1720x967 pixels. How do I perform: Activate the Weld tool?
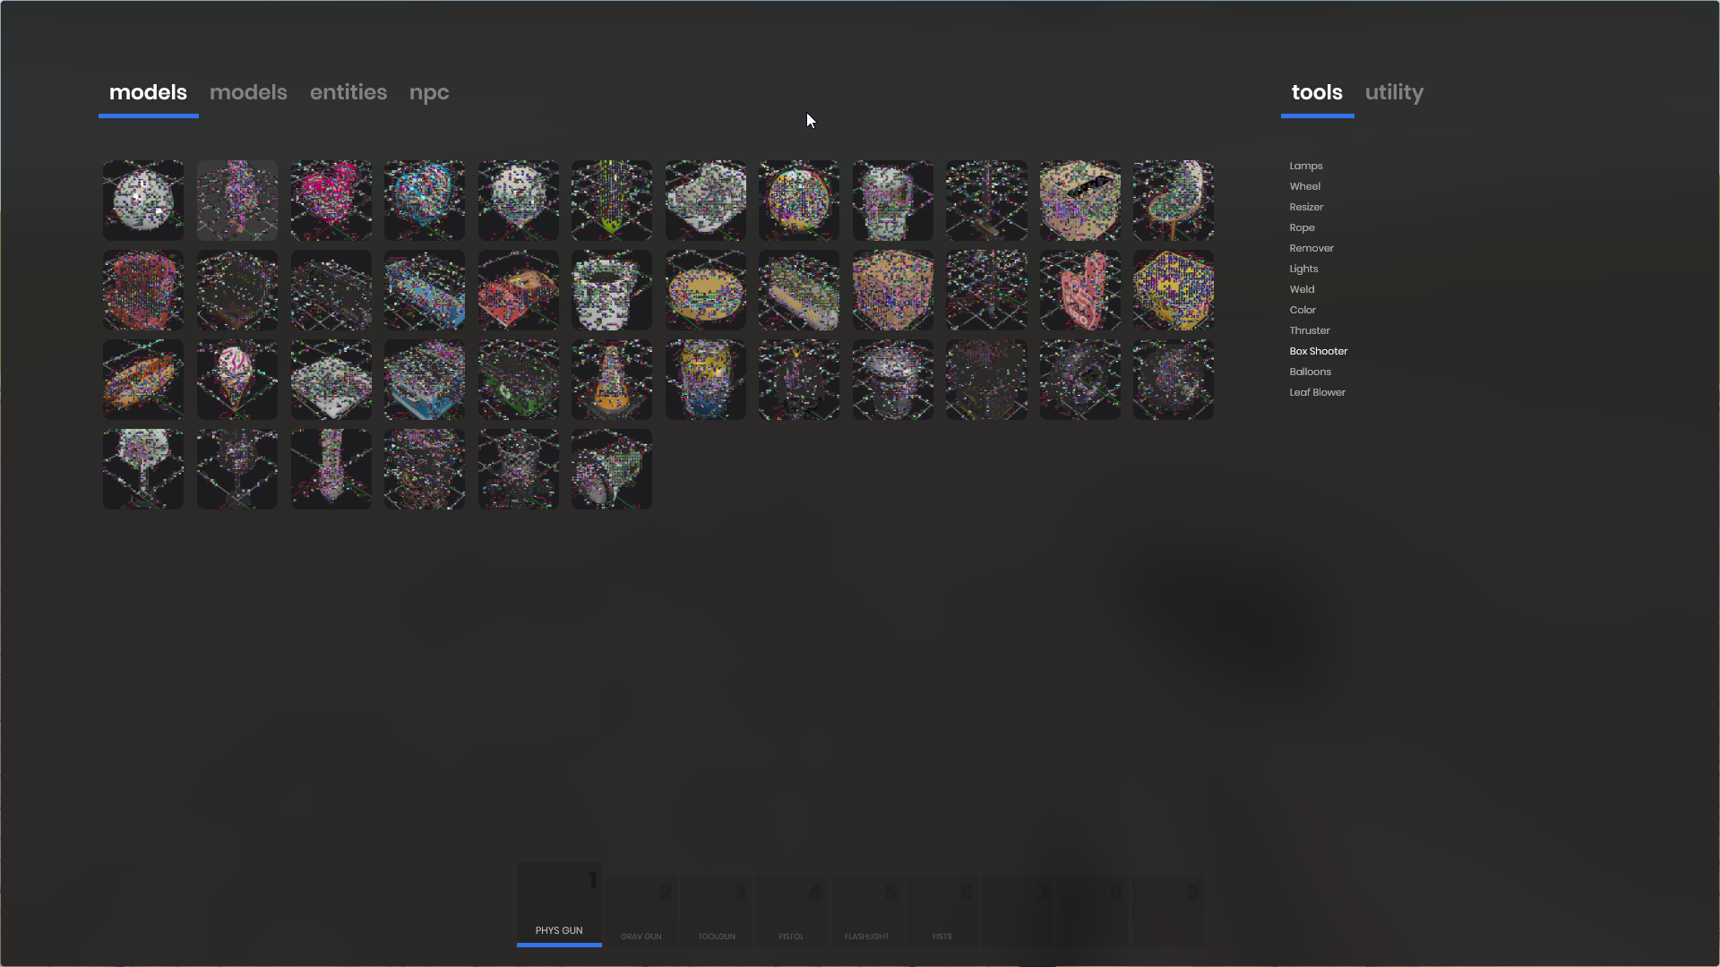(1301, 288)
